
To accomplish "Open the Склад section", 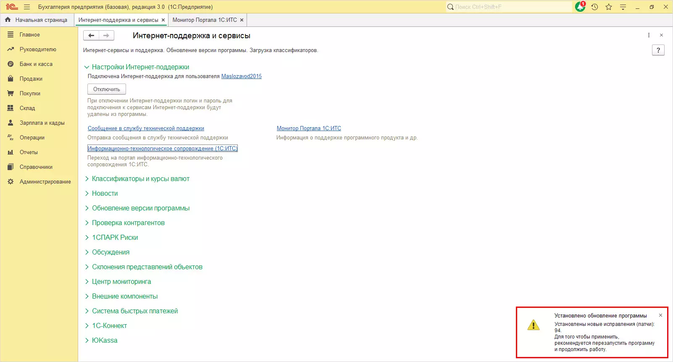I will pyautogui.click(x=27, y=108).
